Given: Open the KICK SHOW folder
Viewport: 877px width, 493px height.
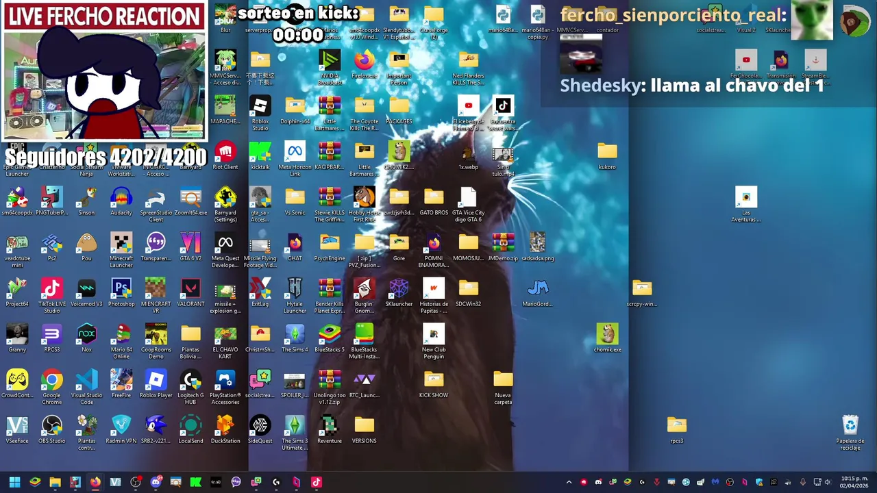Looking at the screenshot, I should pos(434,383).
